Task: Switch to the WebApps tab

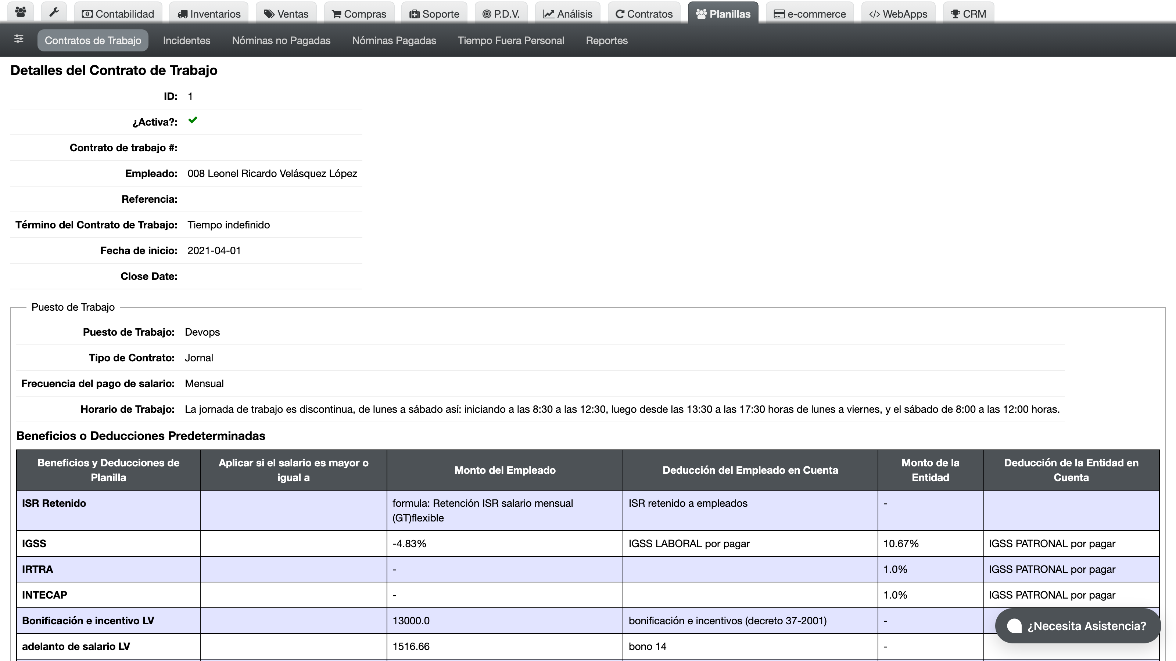Action: point(898,13)
